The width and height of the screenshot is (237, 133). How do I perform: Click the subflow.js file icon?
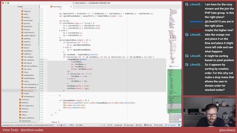pos(22,54)
